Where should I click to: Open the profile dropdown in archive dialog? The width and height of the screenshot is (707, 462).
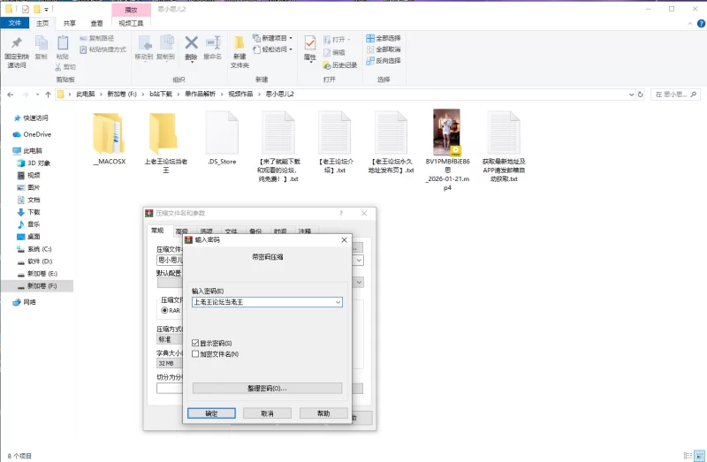click(x=360, y=282)
